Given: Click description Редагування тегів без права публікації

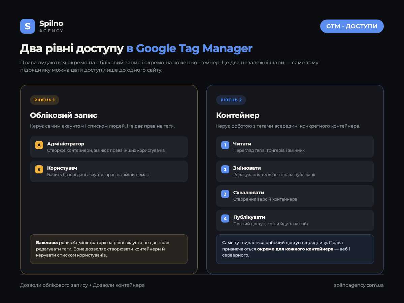Looking at the screenshot, I should click(274, 175).
